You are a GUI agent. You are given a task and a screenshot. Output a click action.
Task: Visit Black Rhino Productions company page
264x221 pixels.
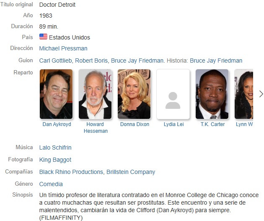coord(71,172)
